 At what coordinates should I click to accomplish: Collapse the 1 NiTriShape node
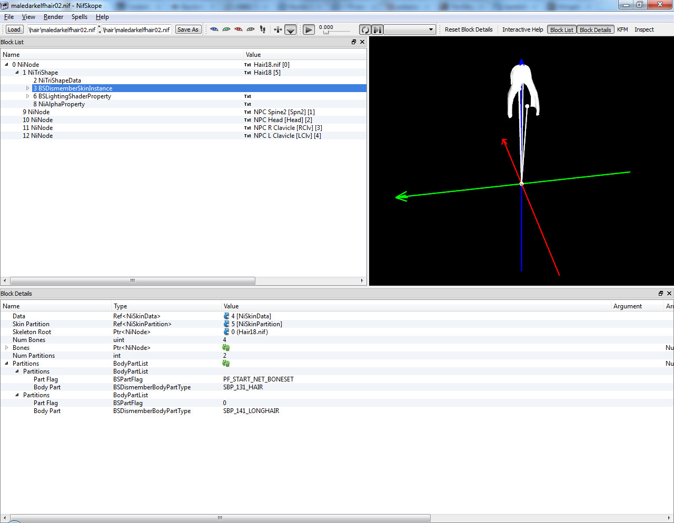pos(17,73)
